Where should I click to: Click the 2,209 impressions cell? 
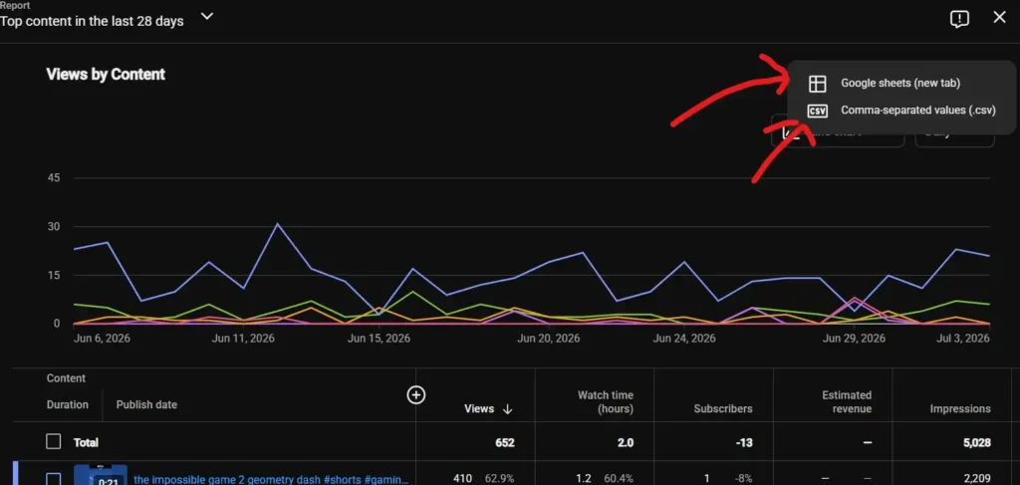click(x=977, y=478)
